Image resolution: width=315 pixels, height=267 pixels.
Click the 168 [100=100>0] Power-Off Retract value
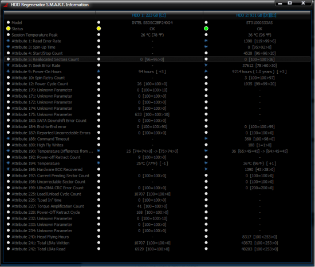[152, 213]
